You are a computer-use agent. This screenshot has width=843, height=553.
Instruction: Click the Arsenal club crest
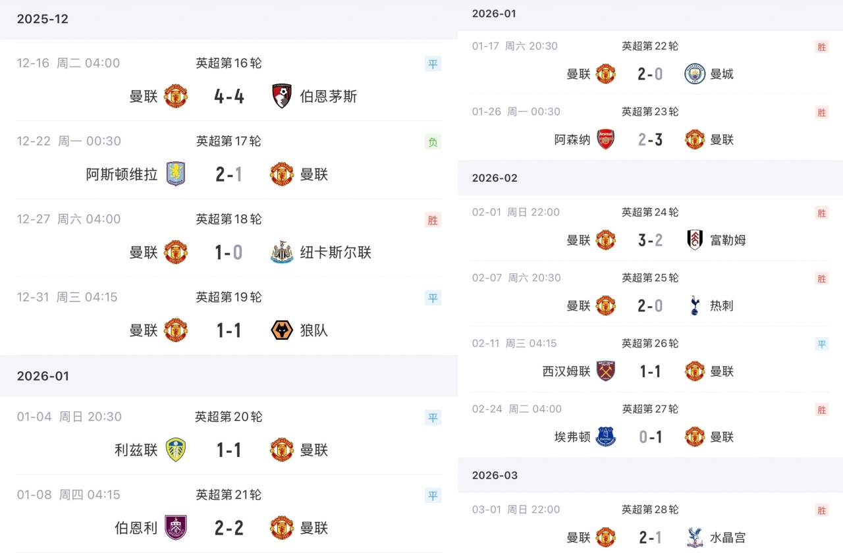pos(606,140)
